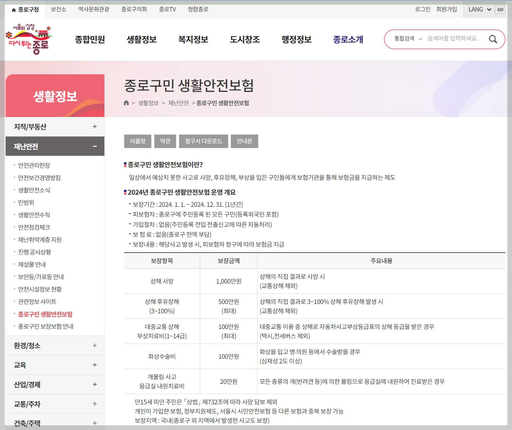
Task: Open the 약관 button
Action: tap(165, 141)
